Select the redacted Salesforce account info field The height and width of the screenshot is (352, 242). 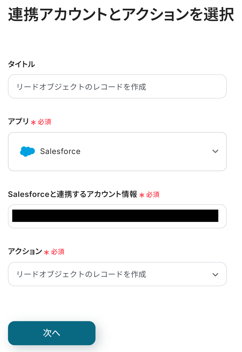pos(115,216)
